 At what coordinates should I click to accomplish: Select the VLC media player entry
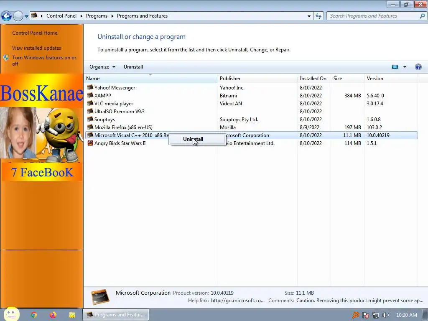[x=114, y=104]
